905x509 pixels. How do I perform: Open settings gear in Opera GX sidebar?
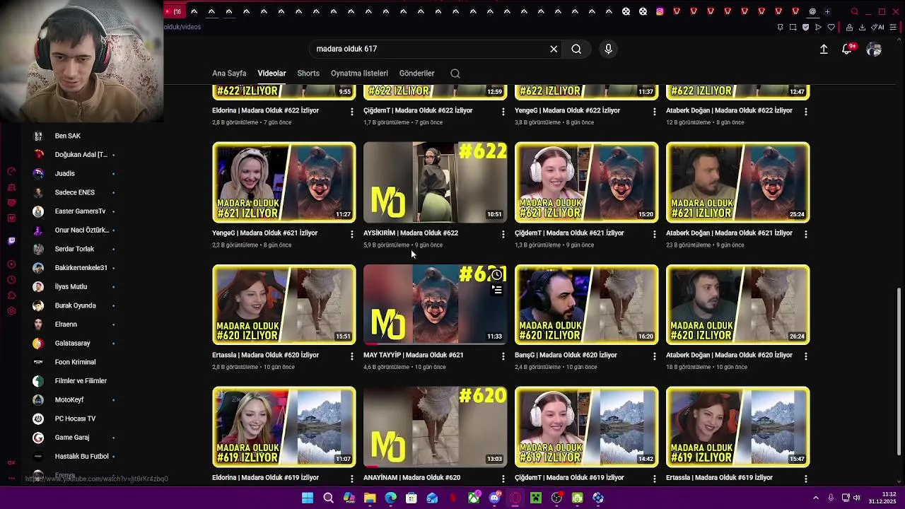(x=11, y=310)
